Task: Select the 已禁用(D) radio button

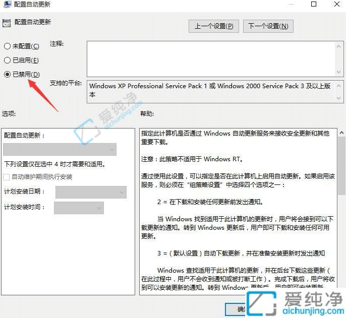Action: coord(7,74)
